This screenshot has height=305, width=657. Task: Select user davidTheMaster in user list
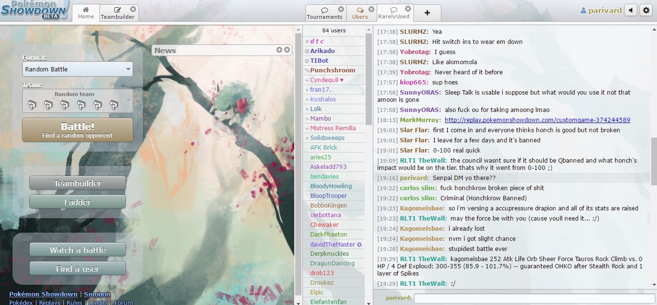point(334,244)
